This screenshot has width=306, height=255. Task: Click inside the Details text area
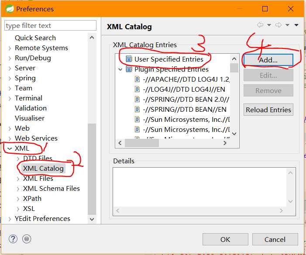click(199, 187)
